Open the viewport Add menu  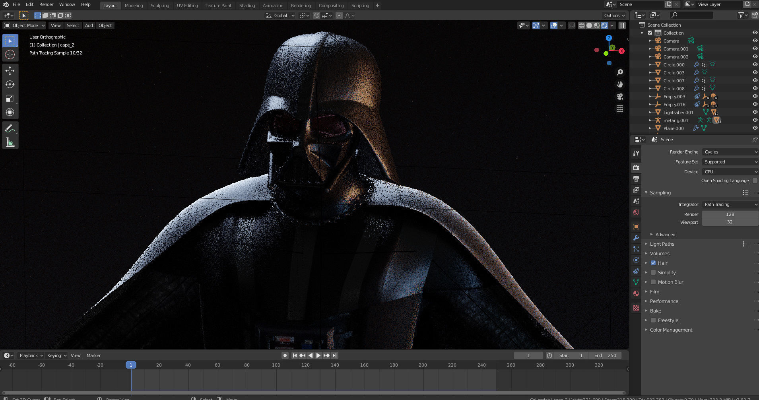(x=89, y=25)
